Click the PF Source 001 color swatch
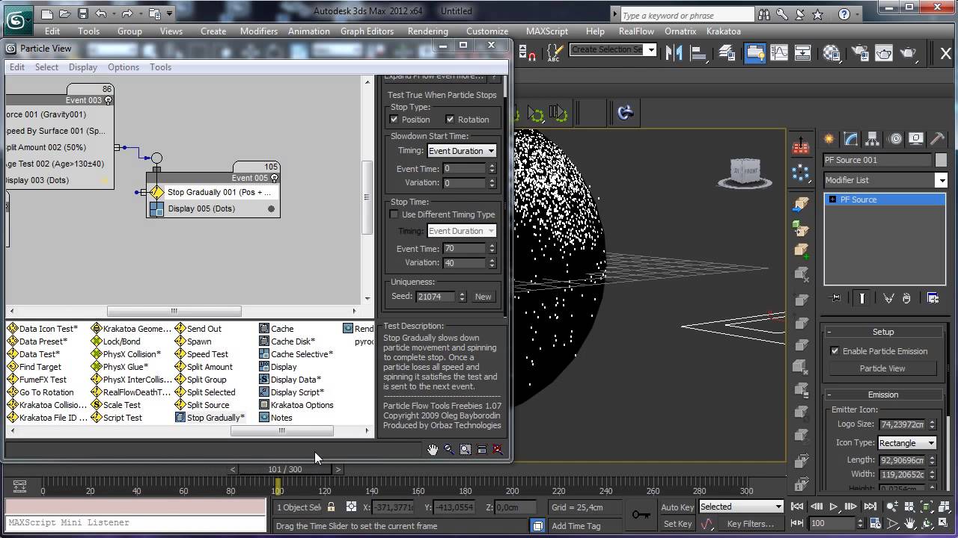Viewport: 958px width, 538px height. point(941,160)
